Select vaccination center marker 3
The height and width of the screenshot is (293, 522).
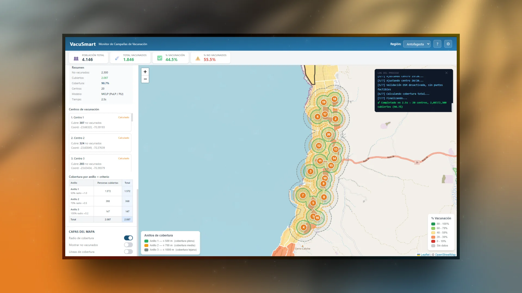(310, 171)
